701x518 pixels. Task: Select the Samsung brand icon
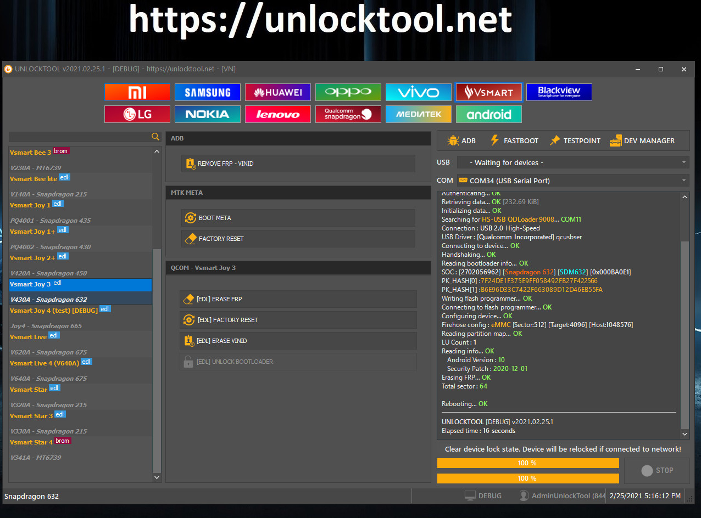click(x=208, y=92)
